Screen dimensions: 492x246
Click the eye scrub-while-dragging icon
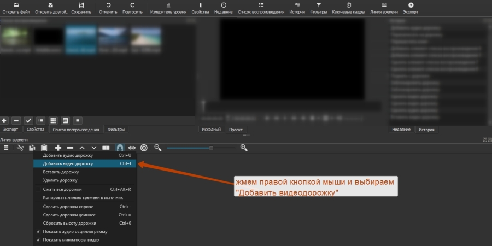click(x=132, y=148)
